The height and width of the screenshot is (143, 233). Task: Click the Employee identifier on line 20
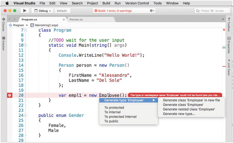click(109, 95)
